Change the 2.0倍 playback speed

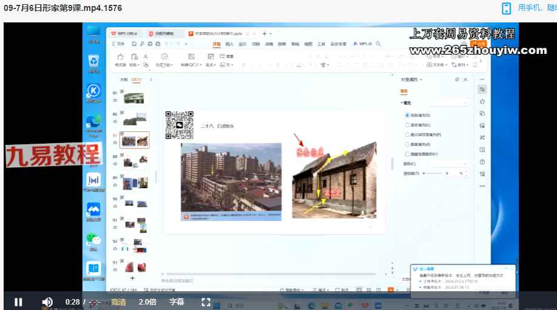tap(147, 302)
